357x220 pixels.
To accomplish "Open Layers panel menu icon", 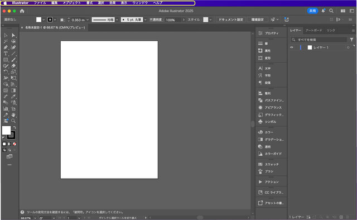I will pyautogui.click(x=353, y=30).
